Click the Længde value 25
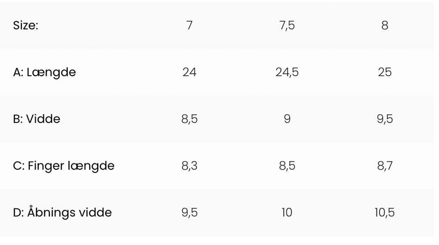The height and width of the screenshot is (245, 439). (x=385, y=72)
